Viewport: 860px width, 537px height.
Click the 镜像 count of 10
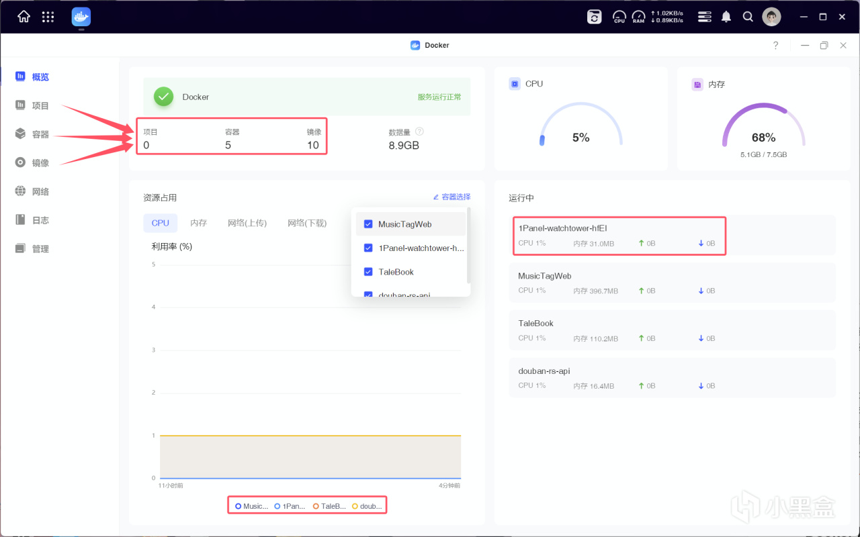(313, 145)
